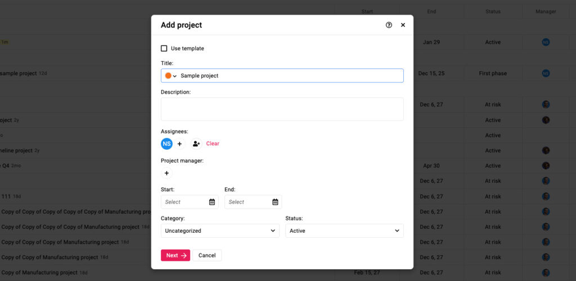Viewport: 576px width, 281px height.
Task: Open manager avatar in the Apr 30 row
Action: [x=546, y=165]
